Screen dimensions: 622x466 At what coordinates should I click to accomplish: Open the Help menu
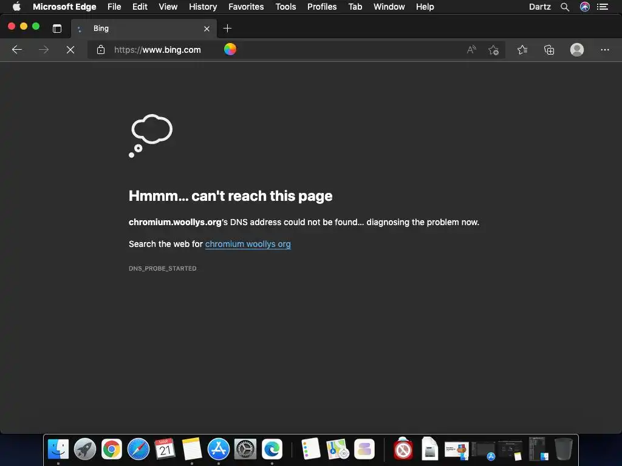click(x=425, y=7)
